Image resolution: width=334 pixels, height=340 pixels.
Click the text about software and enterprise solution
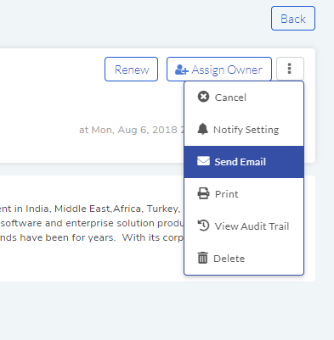click(92, 223)
